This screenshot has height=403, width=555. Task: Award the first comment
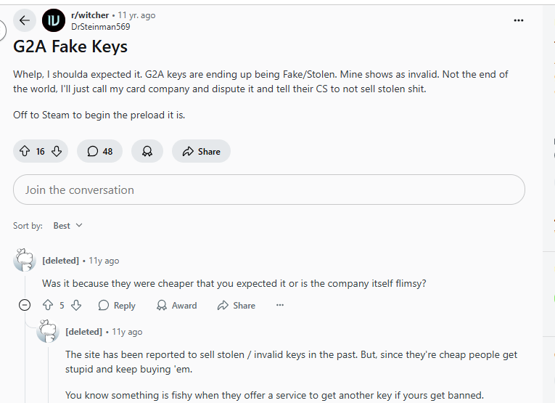point(177,306)
